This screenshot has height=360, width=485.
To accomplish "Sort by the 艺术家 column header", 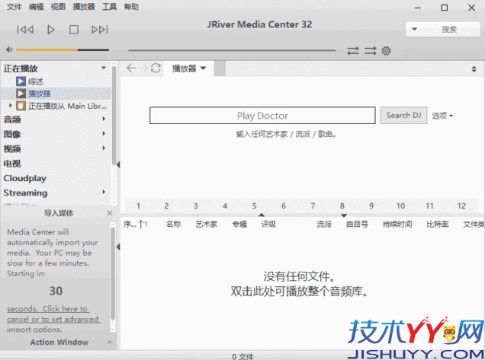I will click(x=207, y=225).
